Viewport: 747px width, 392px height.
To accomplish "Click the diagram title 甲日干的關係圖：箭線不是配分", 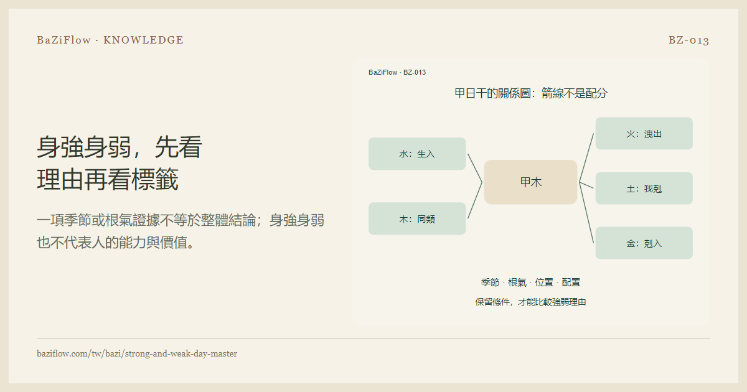I will tap(531, 93).
